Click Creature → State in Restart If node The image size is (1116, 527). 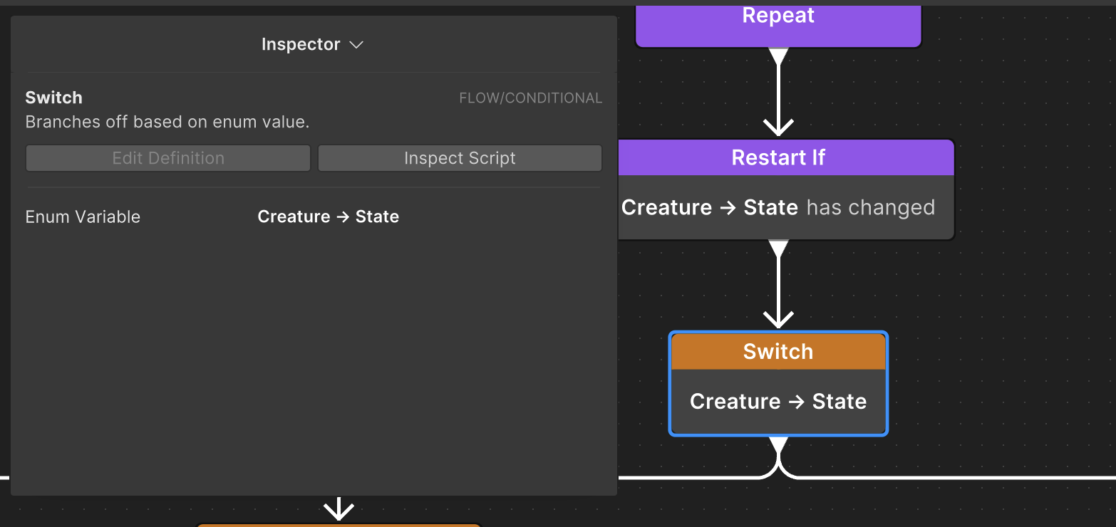pyautogui.click(x=709, y=207)
